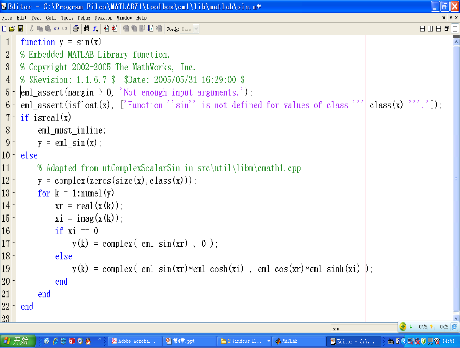Toggle breakpoint dash at line 5
Viewport: 460px width, 348px height.
click(x=14, y=92)
